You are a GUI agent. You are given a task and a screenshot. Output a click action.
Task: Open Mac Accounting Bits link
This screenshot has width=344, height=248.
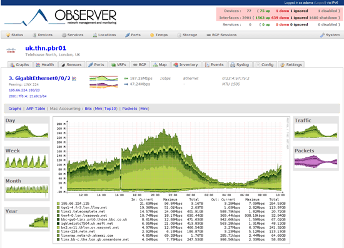coord(88,109)
